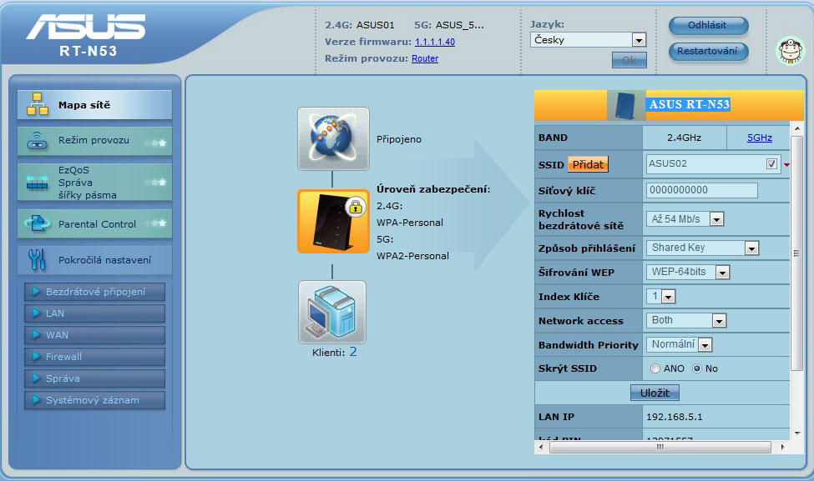This screenshot has height=481, width=814.
Task: Click the LAN IP value 192.168.5.1
Action: [674, 417]
